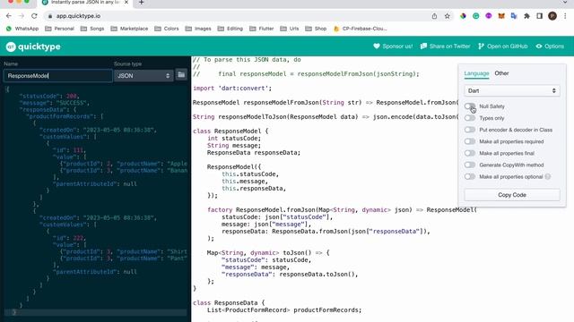
Task: Reload the quicktype page
Action: click(x=34, y=16)
